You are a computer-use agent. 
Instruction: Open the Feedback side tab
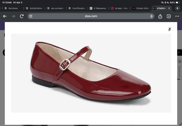click(179, 71)
